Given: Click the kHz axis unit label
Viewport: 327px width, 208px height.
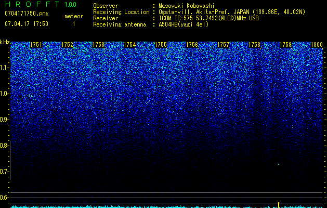Looking at the screenshot, I should pyautogui.click(x=5, y=42).
